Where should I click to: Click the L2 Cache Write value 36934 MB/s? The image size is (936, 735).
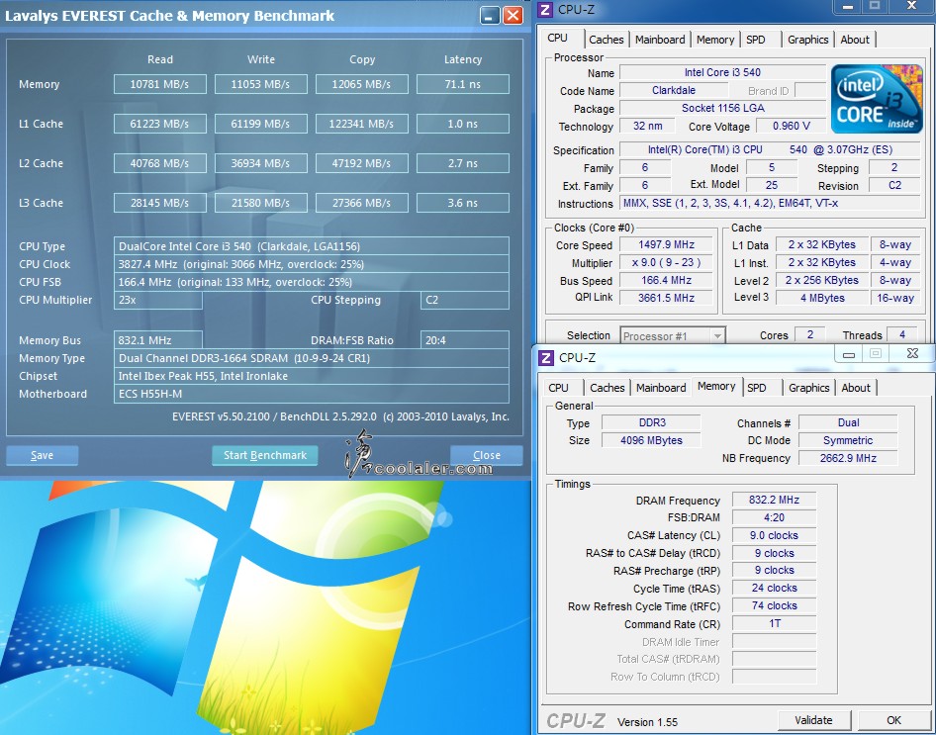tap(261, 163)
